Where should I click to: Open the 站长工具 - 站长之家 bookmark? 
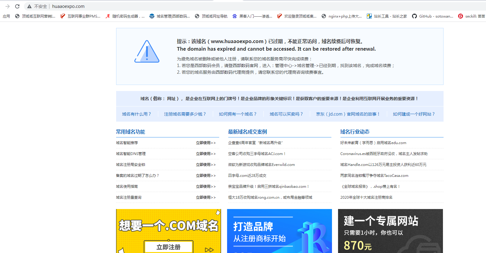click(387, 16)
